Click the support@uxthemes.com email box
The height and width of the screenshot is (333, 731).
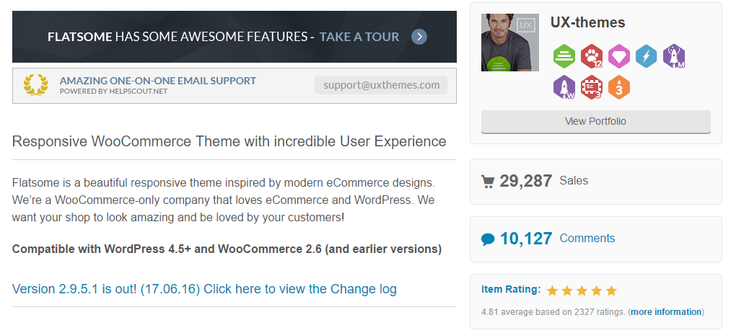click(x=381, y=85)
